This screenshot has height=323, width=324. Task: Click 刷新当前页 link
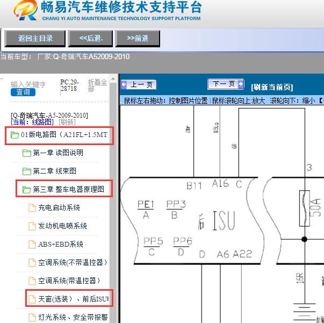[272, 87]
